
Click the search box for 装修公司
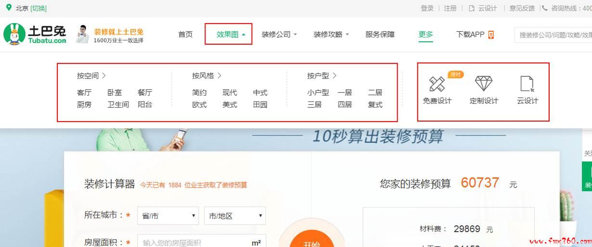(x=553, y=35)
